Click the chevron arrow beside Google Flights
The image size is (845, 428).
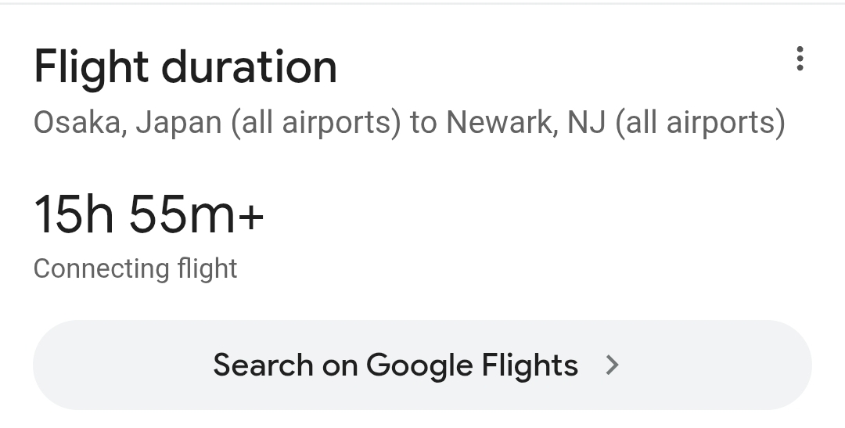(x=613, y=365)
